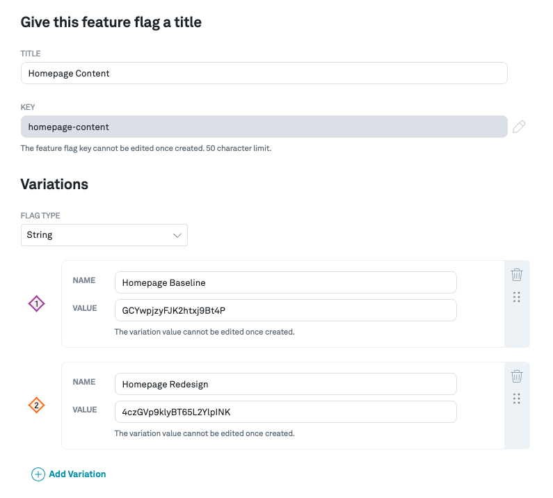Edit the name field Homepage Baseline
This screenshot has height=498, width=553.
[286, 282]
